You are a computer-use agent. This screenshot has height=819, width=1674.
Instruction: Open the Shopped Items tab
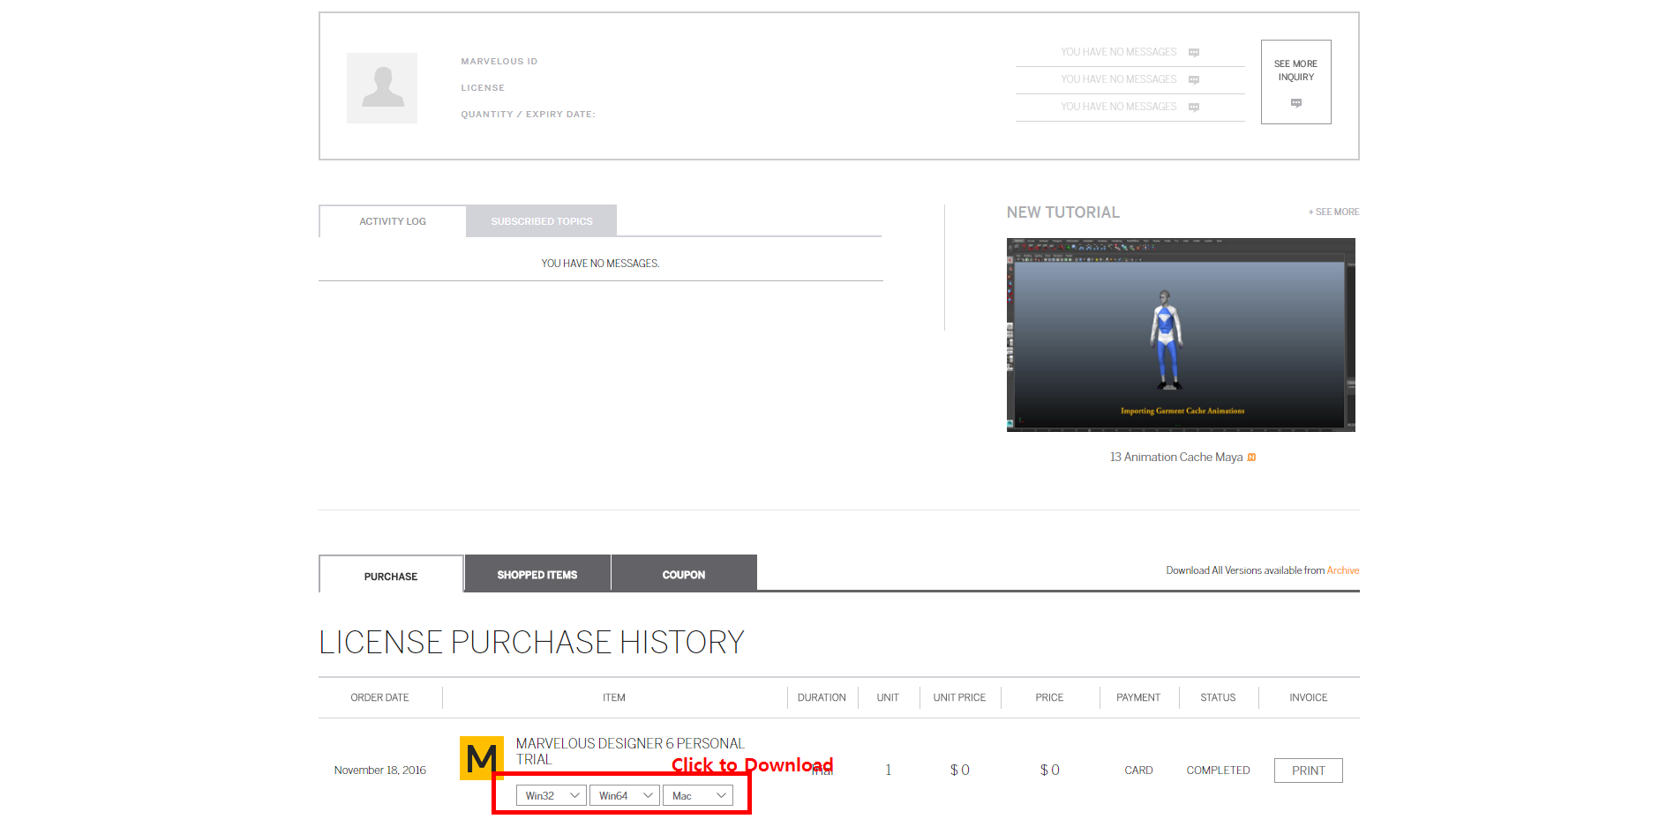pyautogui.click(x=537, y=574)
